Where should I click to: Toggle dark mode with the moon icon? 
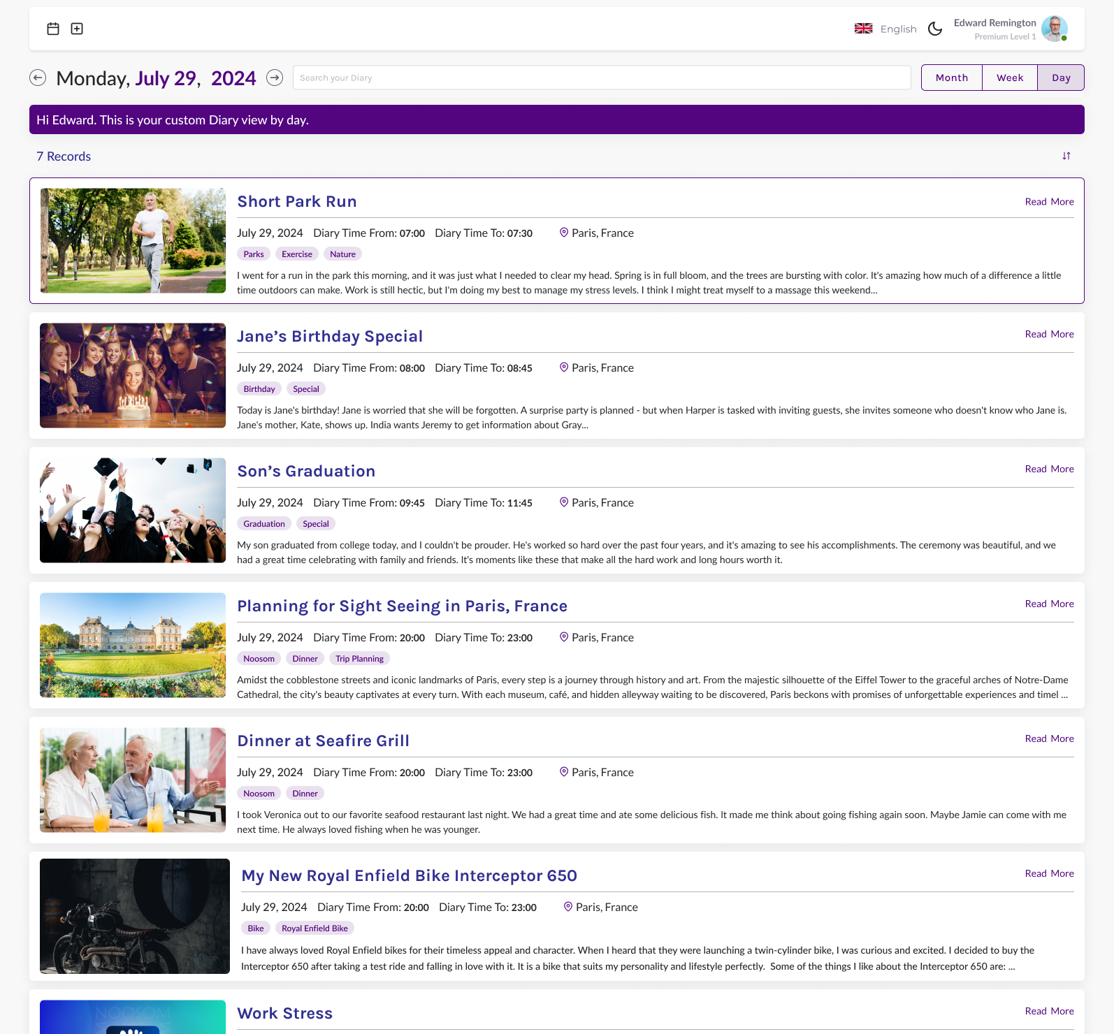[934, 29]
